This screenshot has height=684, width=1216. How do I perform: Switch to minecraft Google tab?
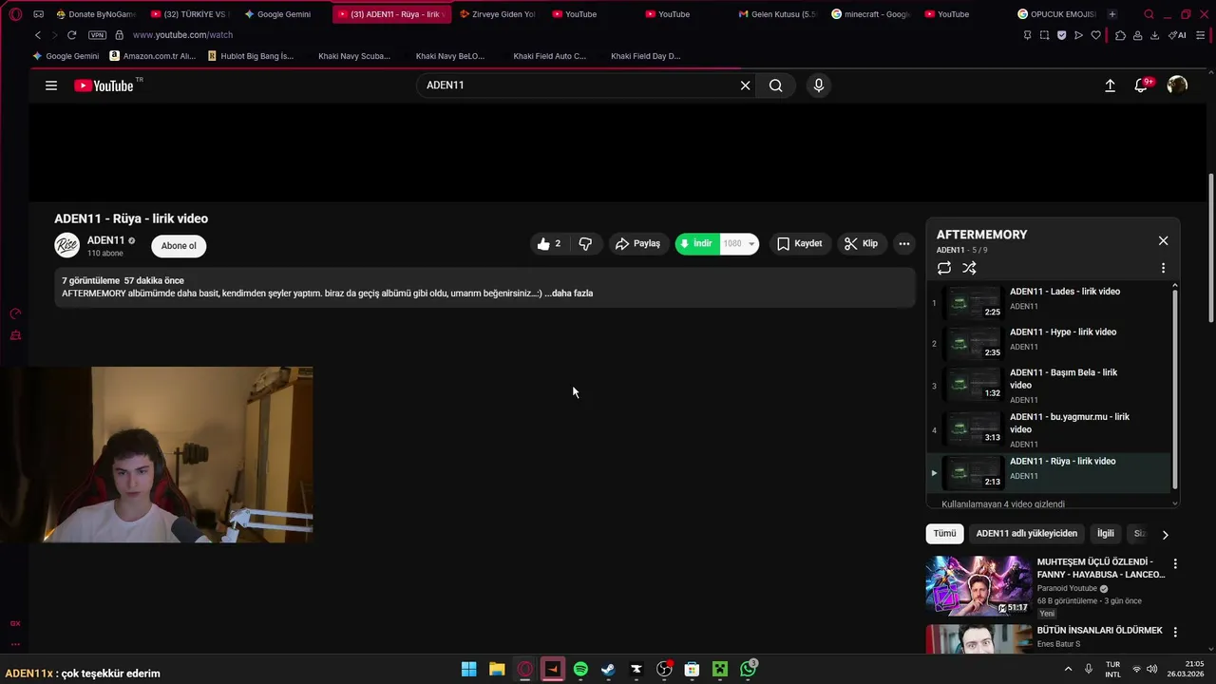870,14
